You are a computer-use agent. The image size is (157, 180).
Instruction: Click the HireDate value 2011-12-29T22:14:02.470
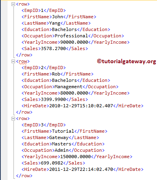(x=81, y=169)
